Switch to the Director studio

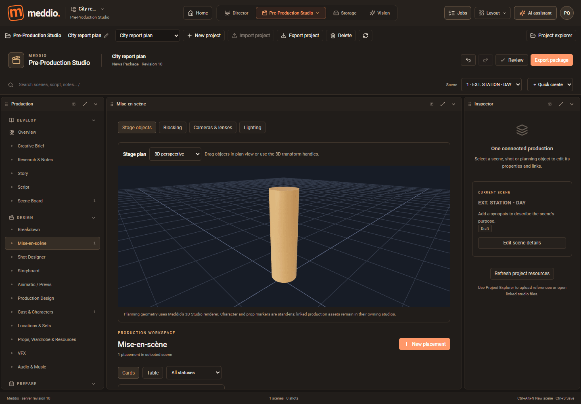(236, 13)
